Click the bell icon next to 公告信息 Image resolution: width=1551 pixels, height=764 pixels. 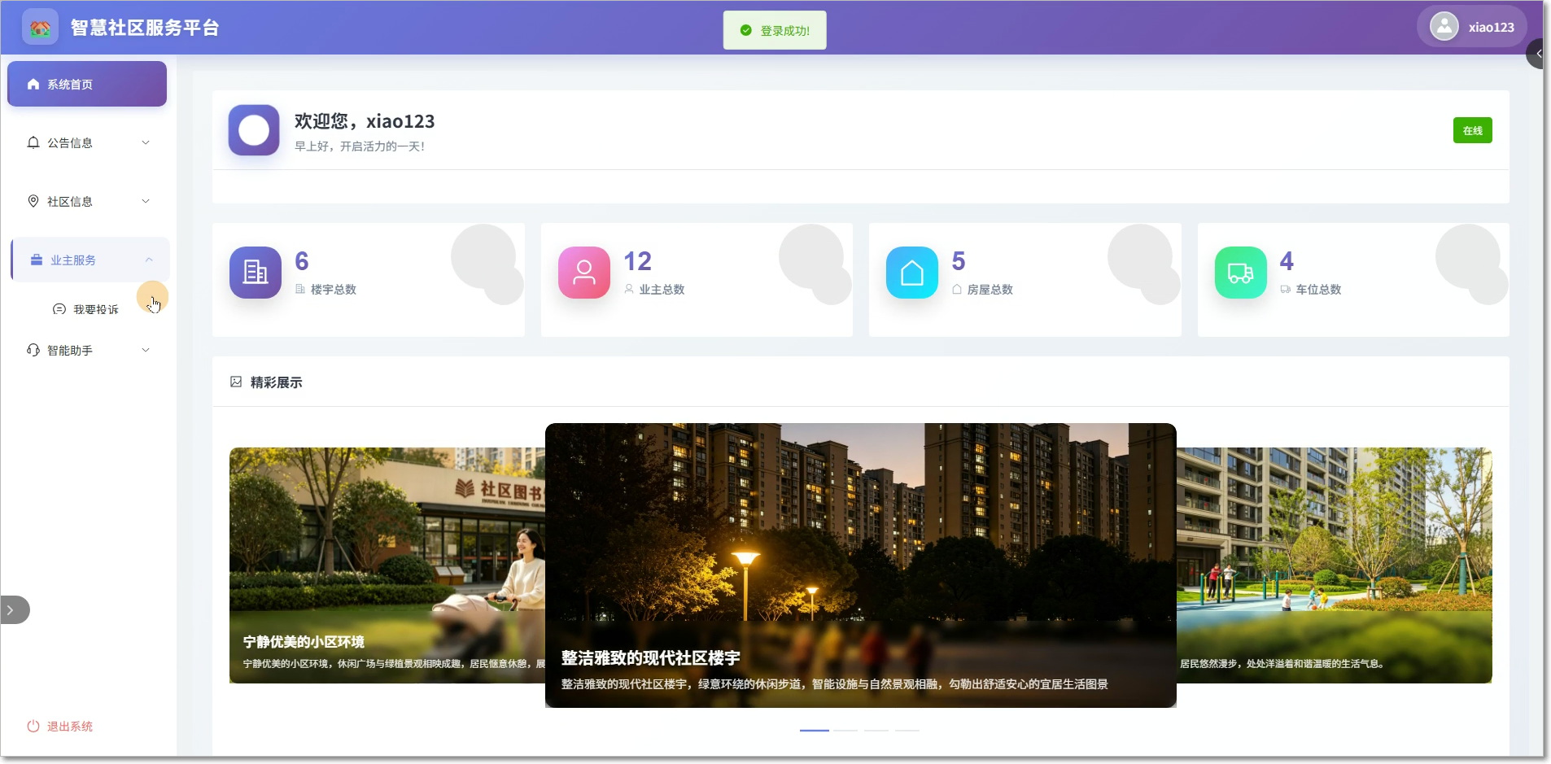33,142
